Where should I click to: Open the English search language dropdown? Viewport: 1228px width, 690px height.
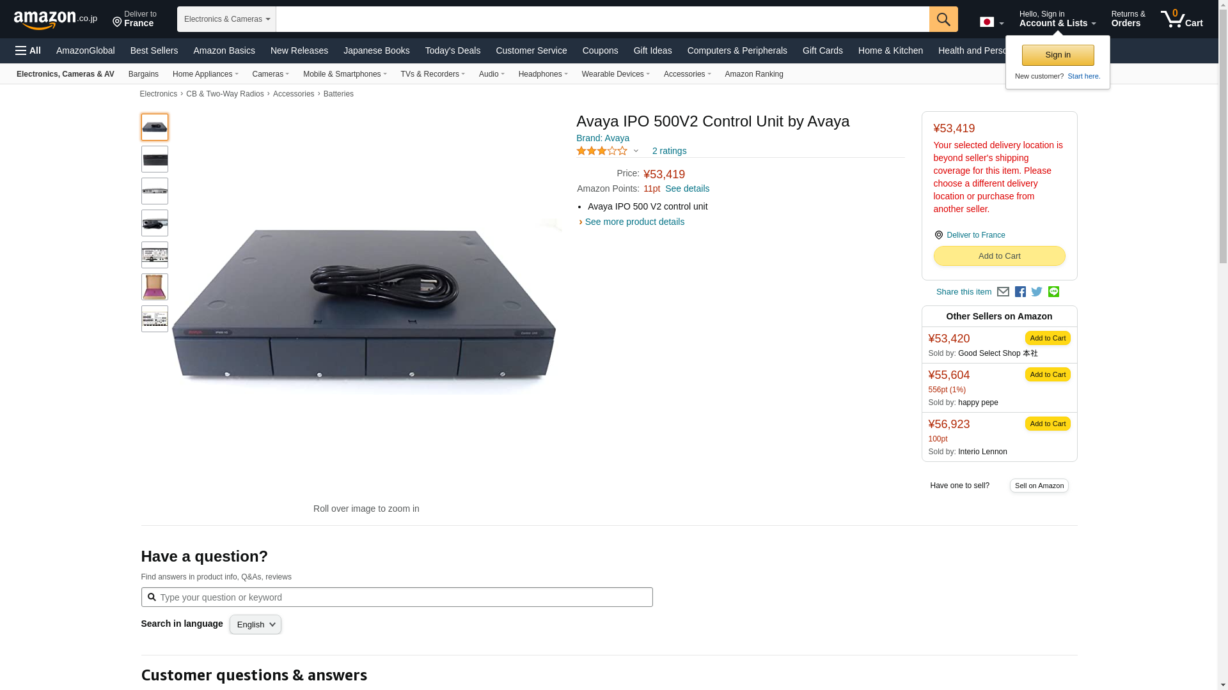tap(255, 625)
